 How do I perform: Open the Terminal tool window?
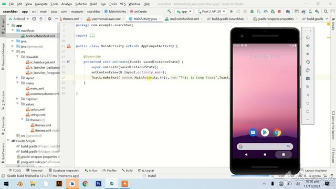(x=34, y=170)
